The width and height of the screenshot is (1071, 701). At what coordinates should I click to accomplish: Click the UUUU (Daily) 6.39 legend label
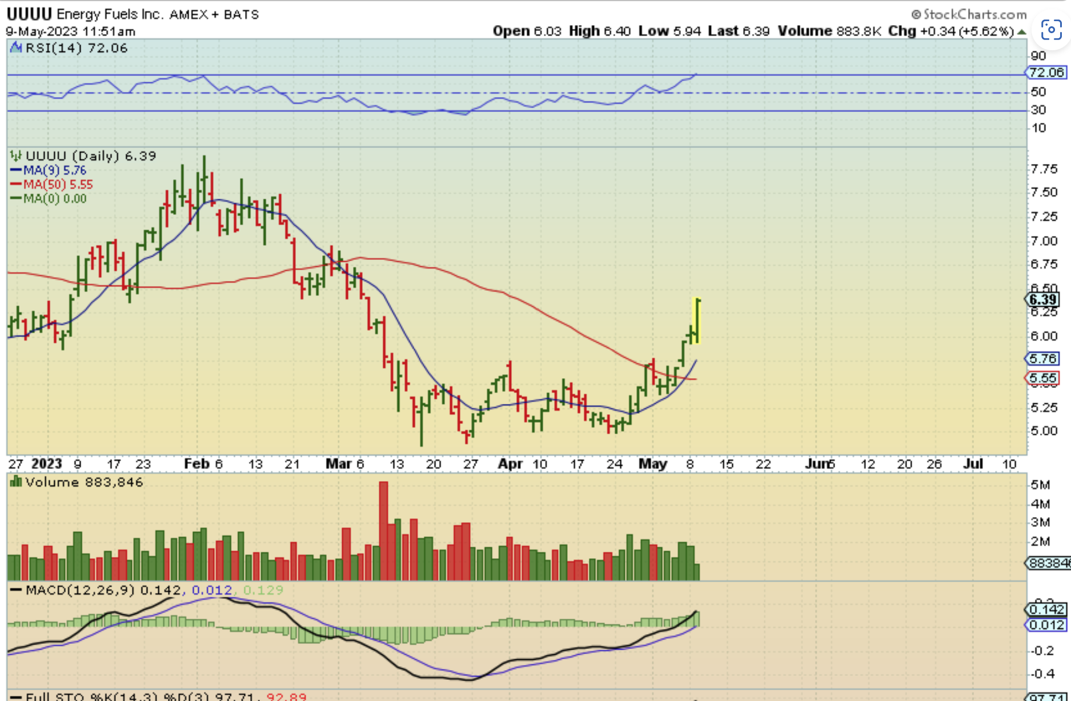(x=91, y=156)
